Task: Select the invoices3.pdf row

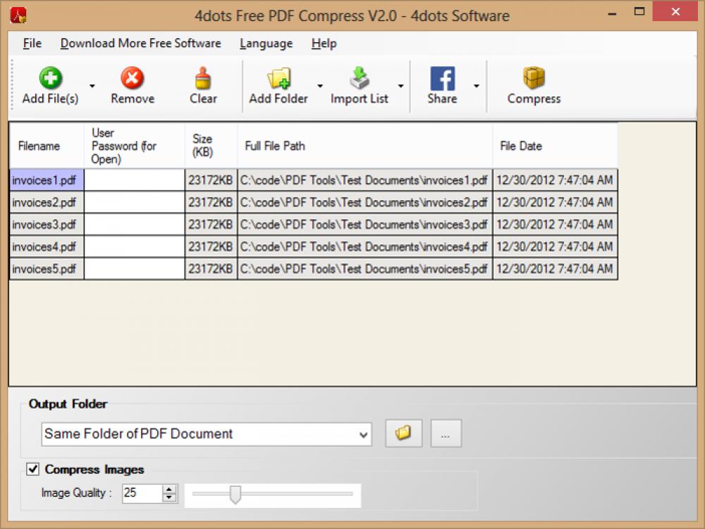Action: click(46, 224)
